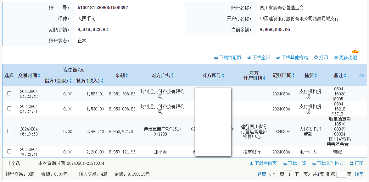Go to 上一页 previous page
This screenshot has height=182, width=369.
[x=277, y=174]
